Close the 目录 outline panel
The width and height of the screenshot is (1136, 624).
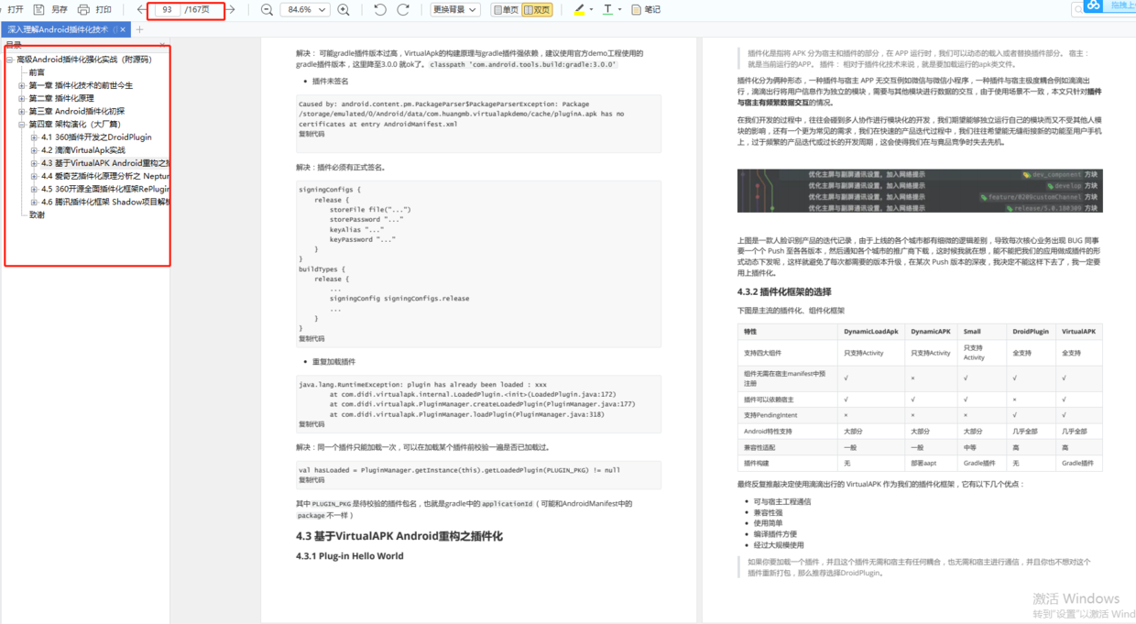click(x=162, y=43)
